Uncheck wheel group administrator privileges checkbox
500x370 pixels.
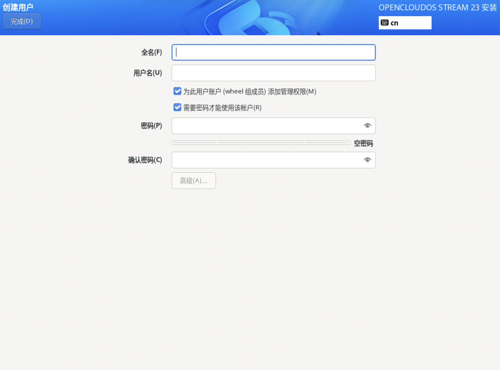click(x=177, y=91)
